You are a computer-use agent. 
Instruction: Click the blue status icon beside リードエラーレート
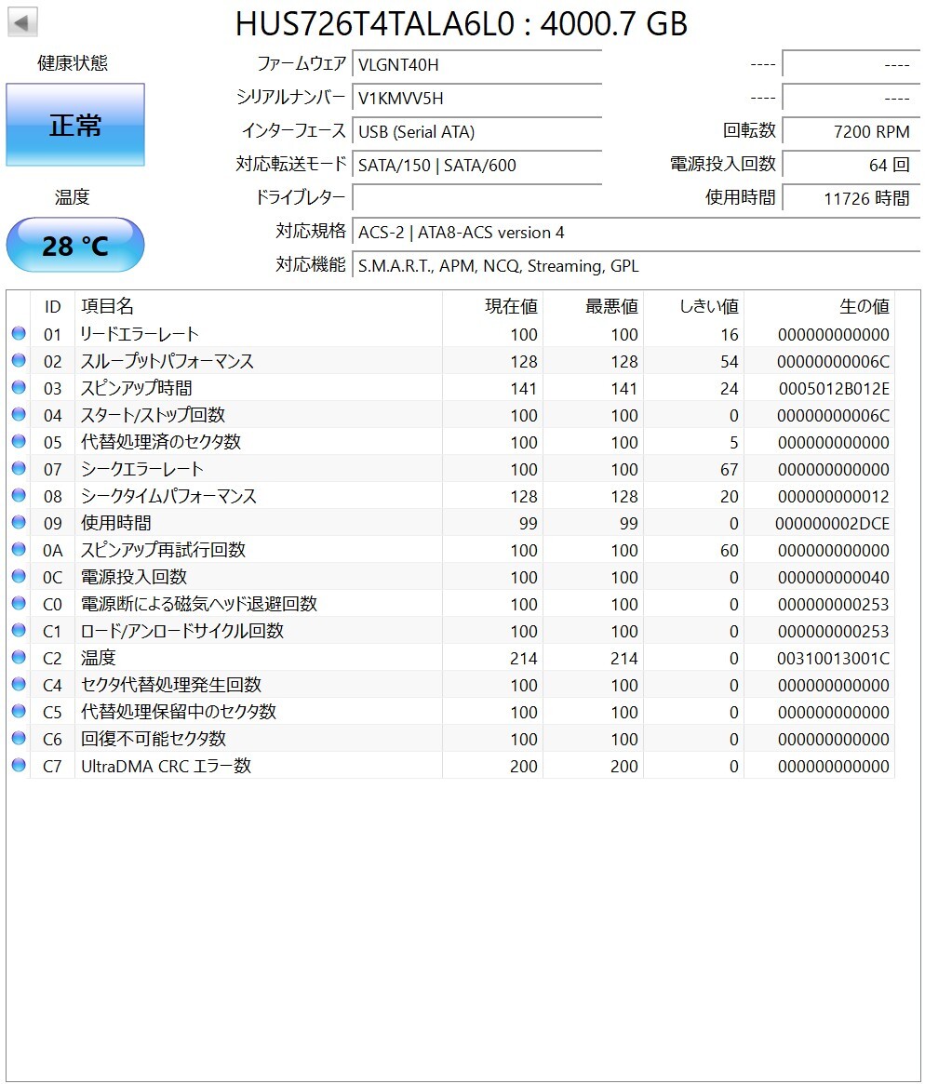click(x=20, y=334)
